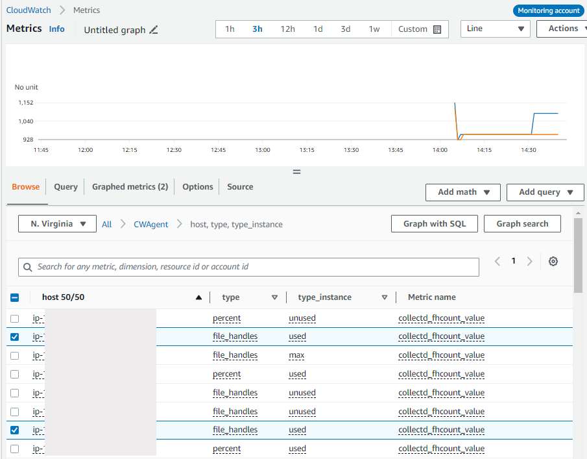The height and width of the screenshot is (459, 587).
Task: Enable the checkbox for the file_handles max row
Action: tap(16, 355)
